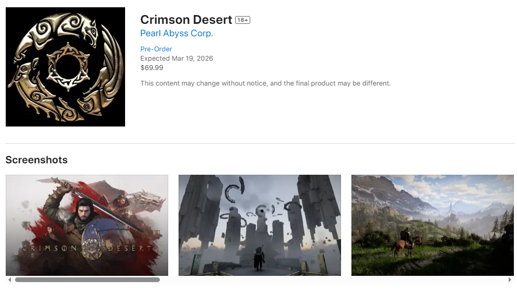Click the Crimson Desert golden emblem app icon
The width and height of the screenshot is (517, 294).
click(65, 67)
